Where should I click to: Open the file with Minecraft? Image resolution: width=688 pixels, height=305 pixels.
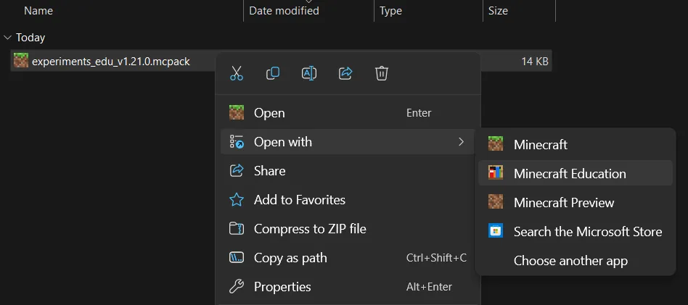[576, 144]
